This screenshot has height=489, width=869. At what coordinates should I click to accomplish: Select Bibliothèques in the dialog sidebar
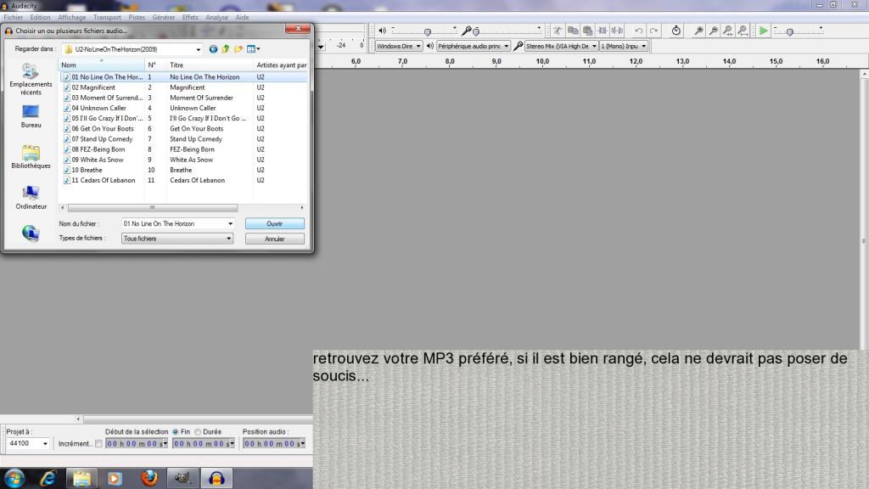(31, 157)
